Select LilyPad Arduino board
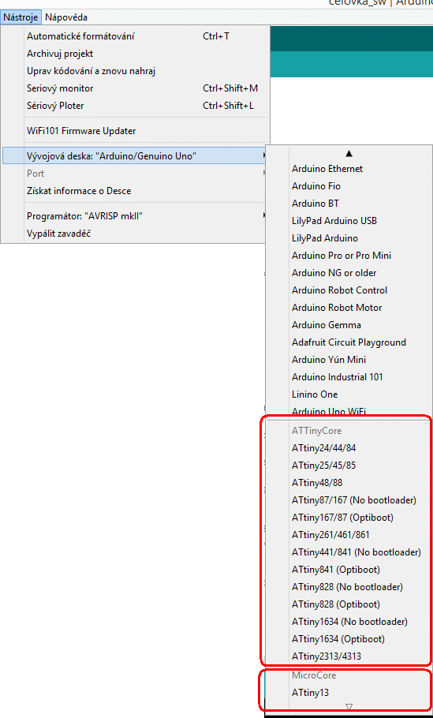Screen dimensions: 433x718 click(x=349, y=238)
